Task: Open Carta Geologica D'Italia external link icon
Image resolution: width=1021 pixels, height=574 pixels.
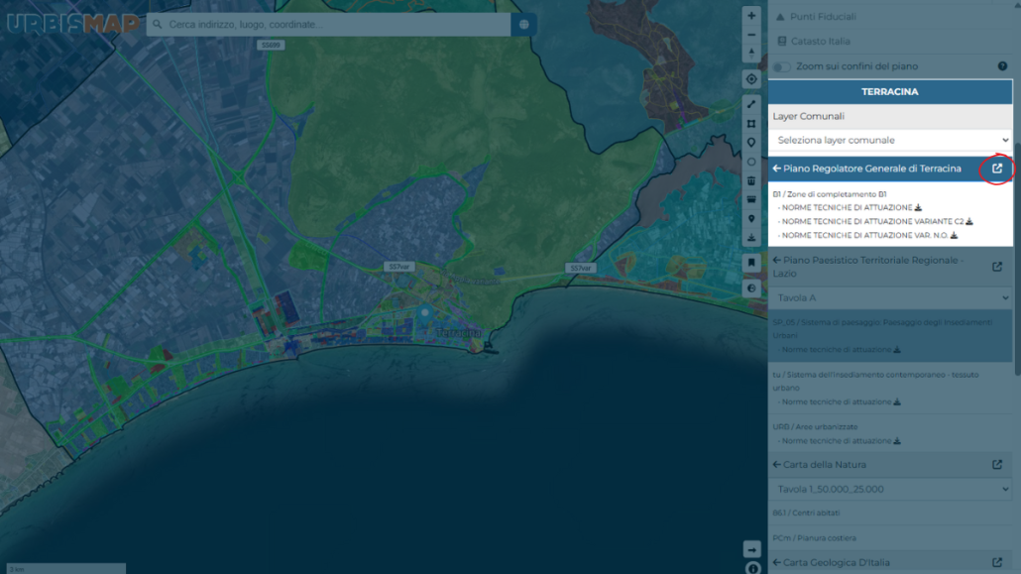Action: 997,562
